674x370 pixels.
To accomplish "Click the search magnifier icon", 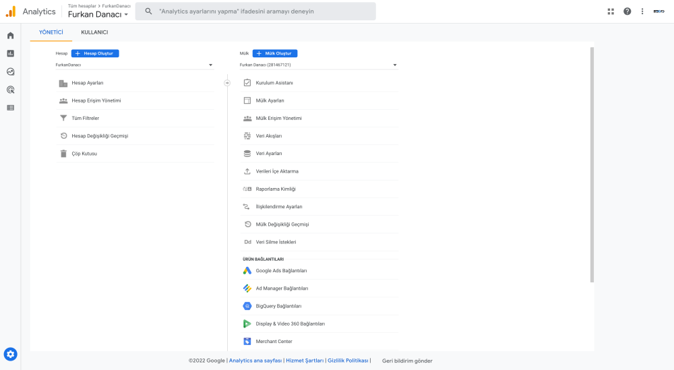I will tap(148, 11).
